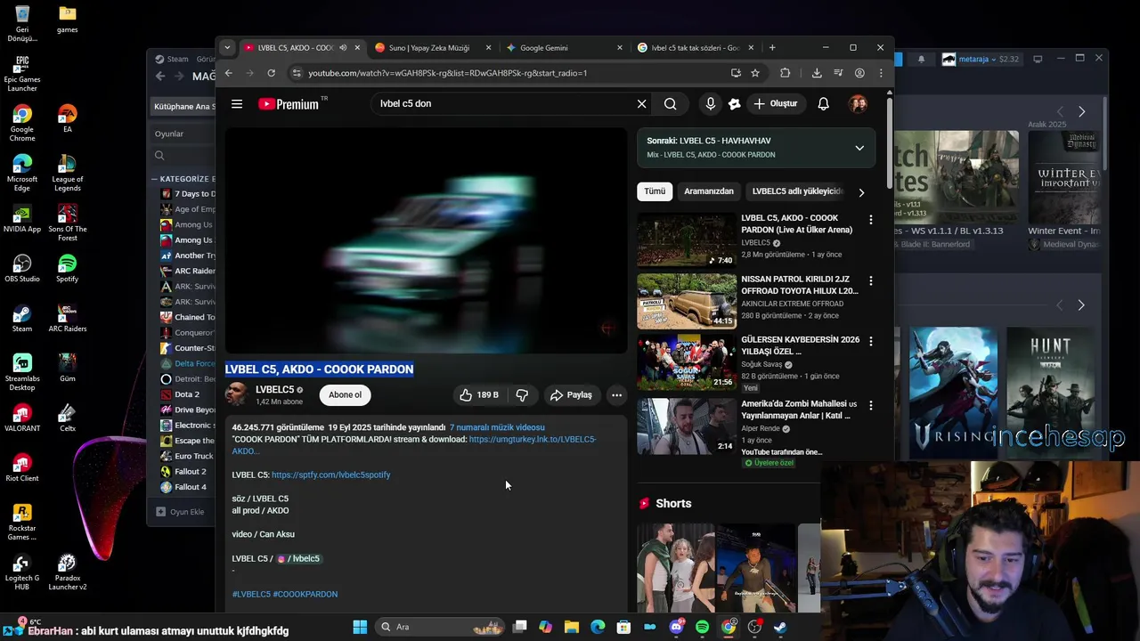Image resolution: width=1140 pixels, height=641 pixels.
Task: Dislike the COOOK PARDON video
Action: click(x=523, y=395)
